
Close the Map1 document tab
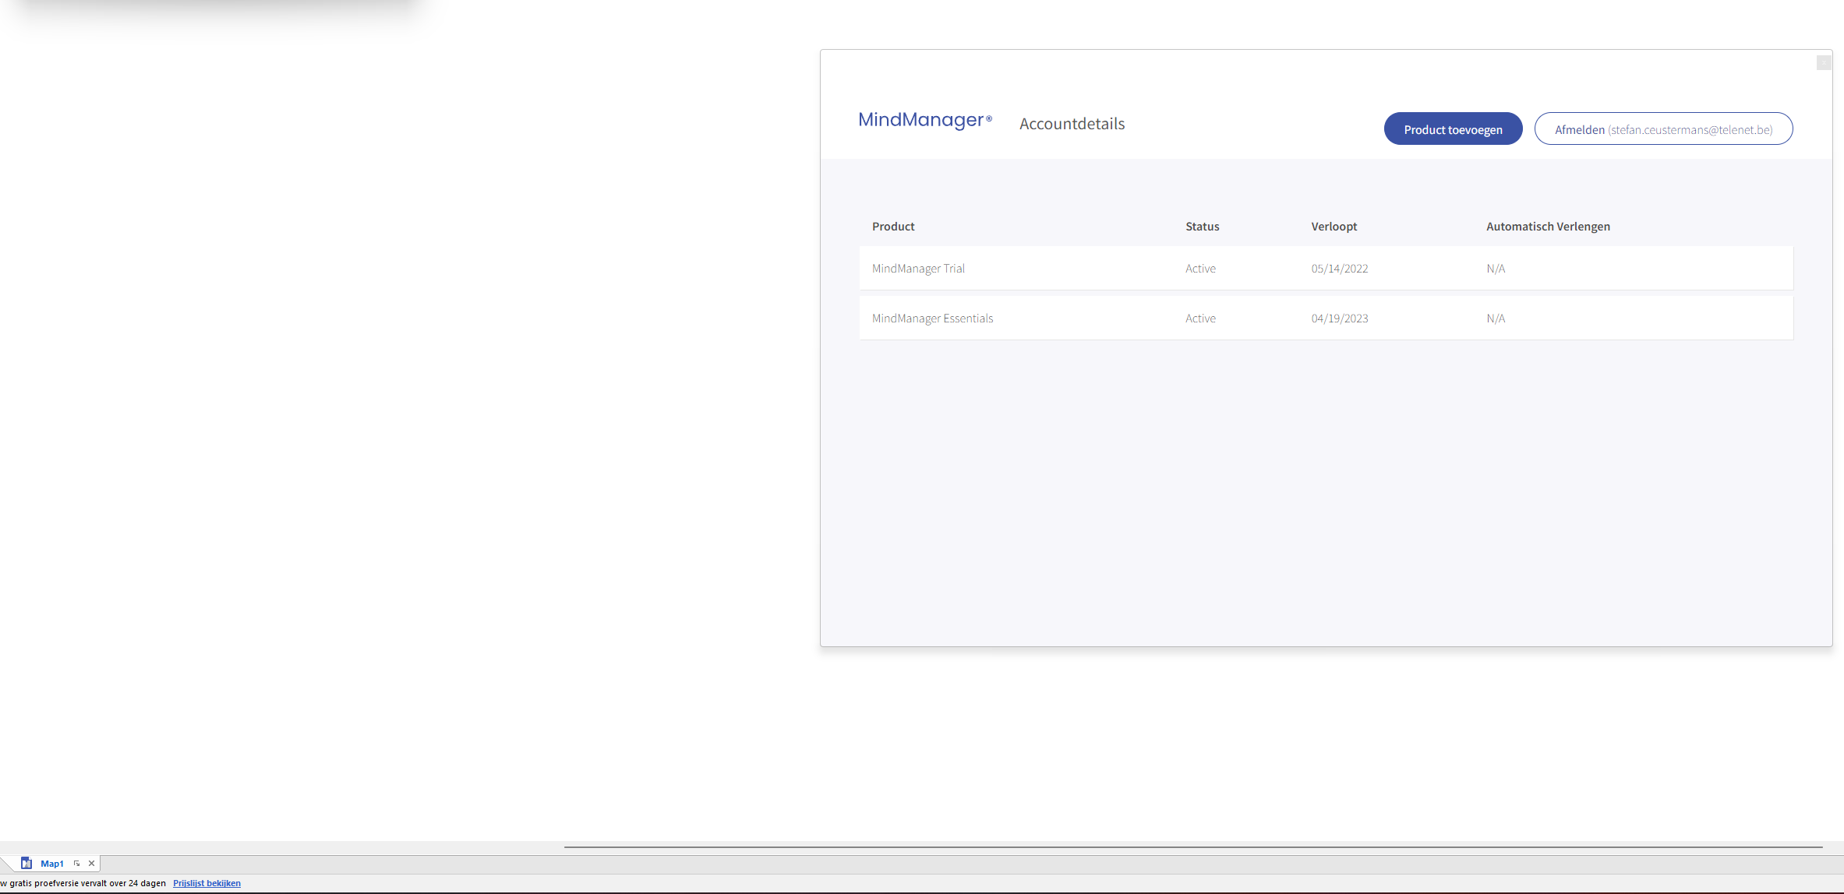(91, 863)
